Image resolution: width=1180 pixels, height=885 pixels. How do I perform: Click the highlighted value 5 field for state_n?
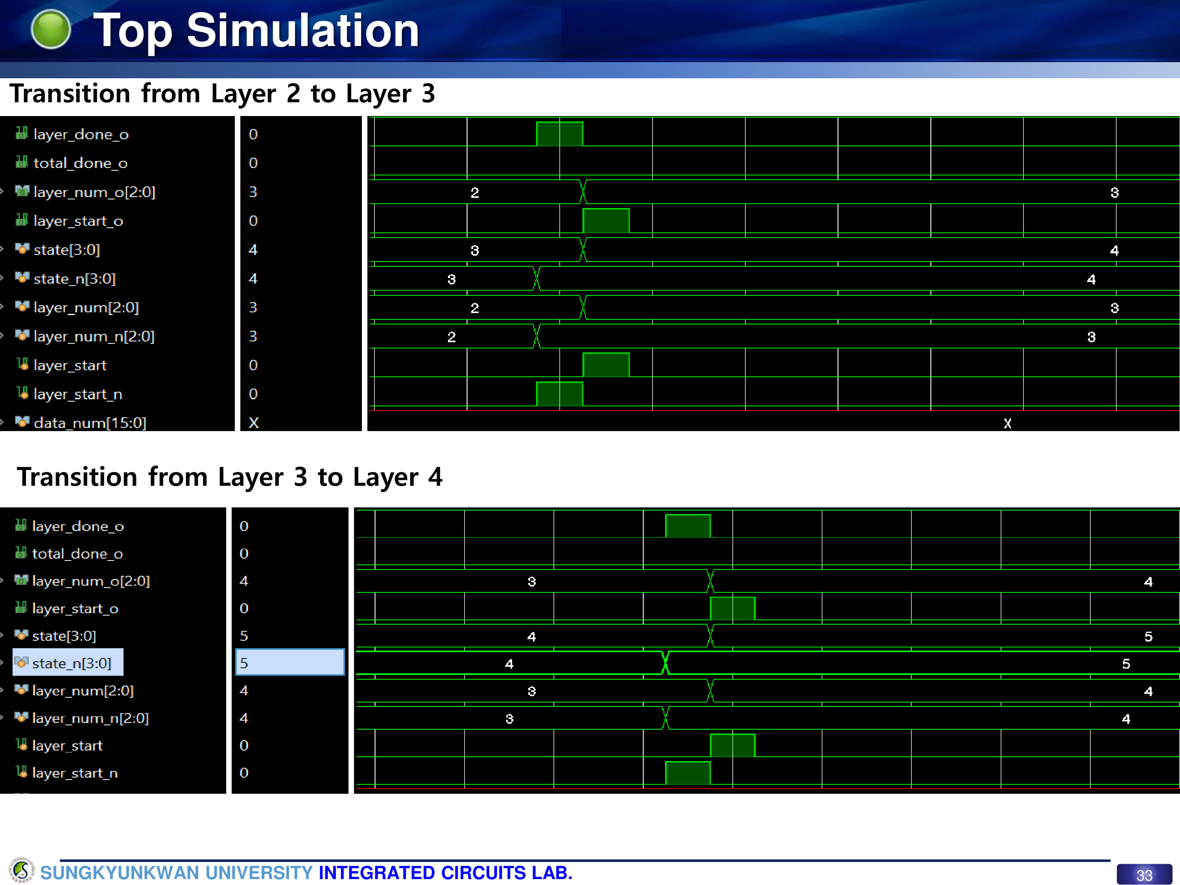(290, 662)
